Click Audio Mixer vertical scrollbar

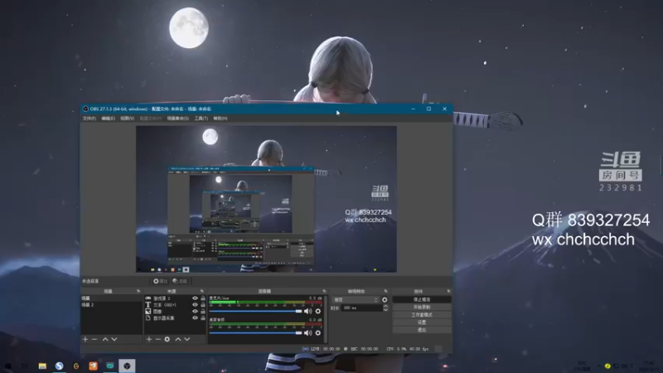coord(325,319)
